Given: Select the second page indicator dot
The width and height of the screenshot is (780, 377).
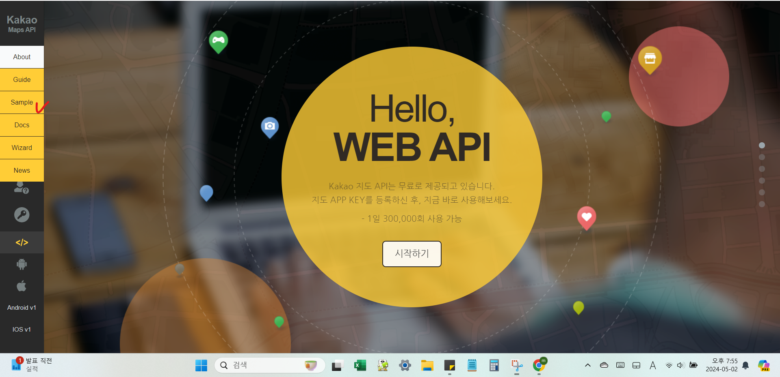Looking at the screenshot, I should [762, 157].
